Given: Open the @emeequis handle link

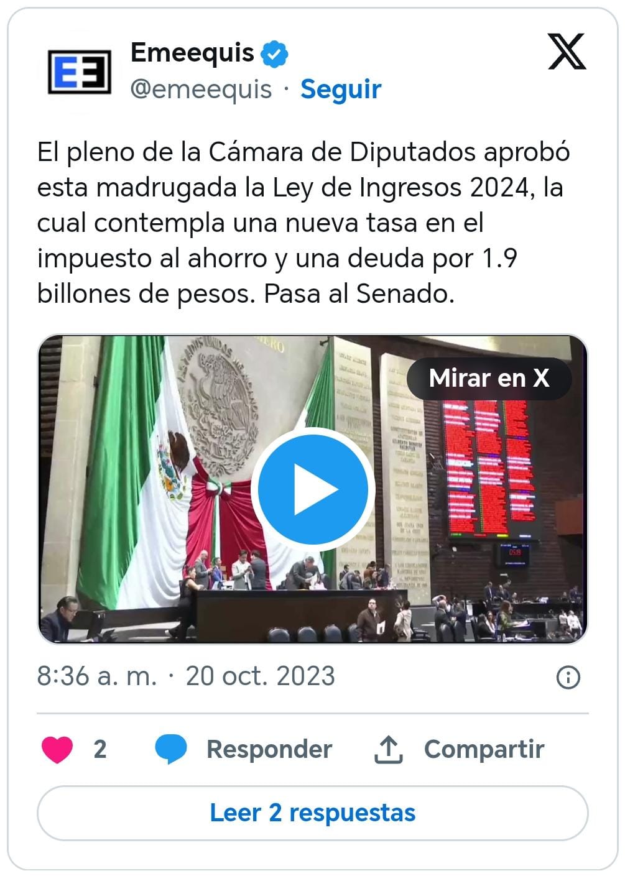Looking at the screenshot, I should point(201,90).
